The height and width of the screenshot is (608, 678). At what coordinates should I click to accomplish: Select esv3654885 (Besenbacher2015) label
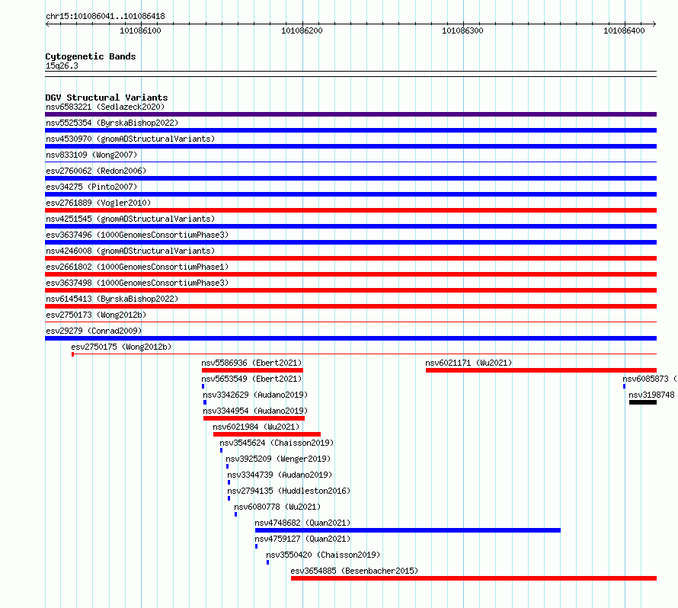point(354,571)
